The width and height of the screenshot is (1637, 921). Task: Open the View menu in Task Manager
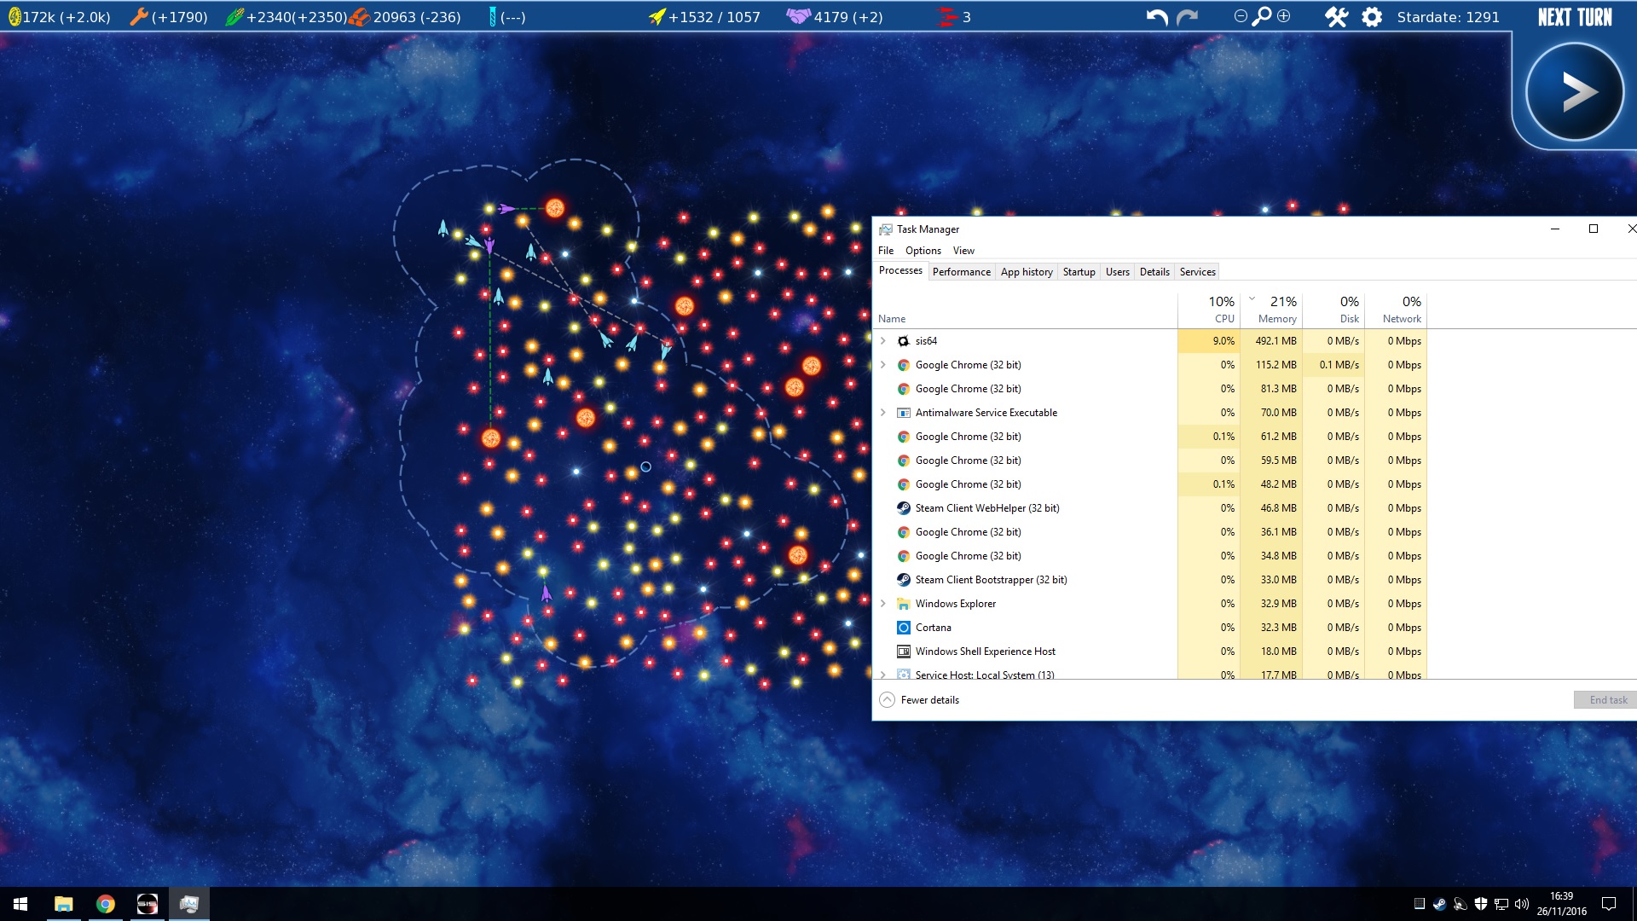click(963, 251)
